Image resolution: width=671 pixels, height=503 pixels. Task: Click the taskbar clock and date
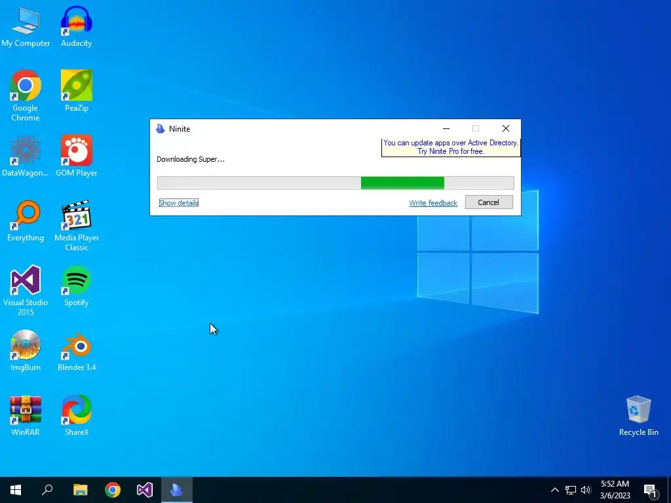pyautogui.click(x=615, y=490)
